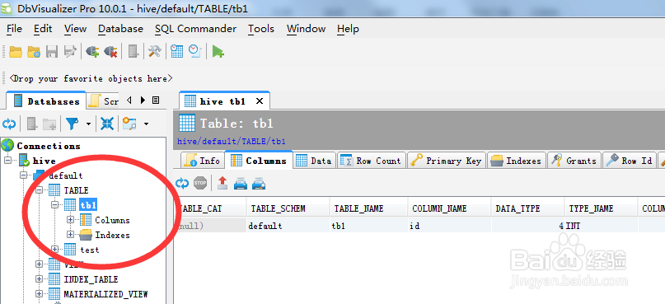Viewport: 665px width, 304px height.
Task: Click the new folder icon in Databases panel
Action: pos(49,124)
